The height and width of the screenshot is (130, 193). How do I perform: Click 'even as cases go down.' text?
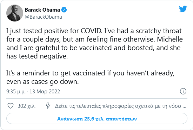(42, 82)
